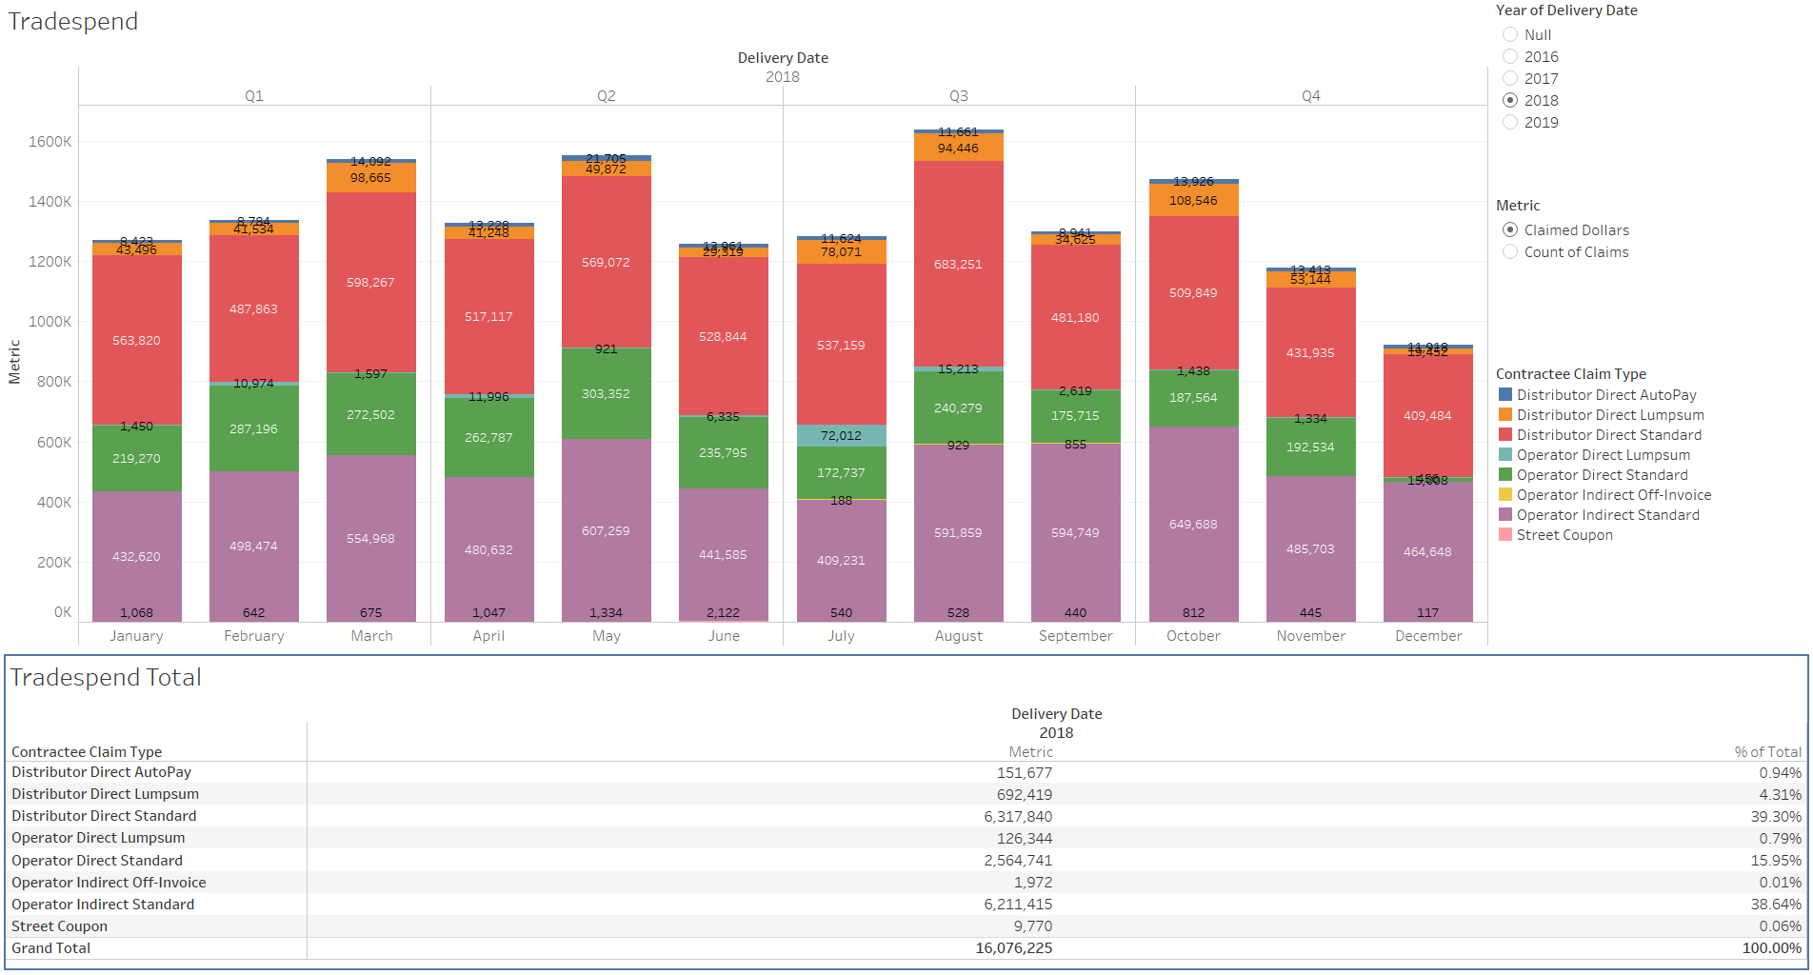
Task: Select the 2016 year radio button
Action: [1510, 56]
